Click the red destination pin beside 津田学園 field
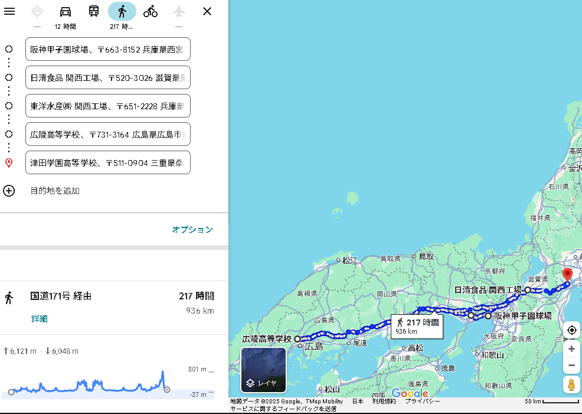This screenshot has width=582, height=414. point(9,162)
